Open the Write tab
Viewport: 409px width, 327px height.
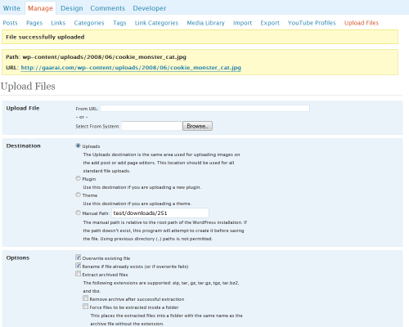[11, 8]
